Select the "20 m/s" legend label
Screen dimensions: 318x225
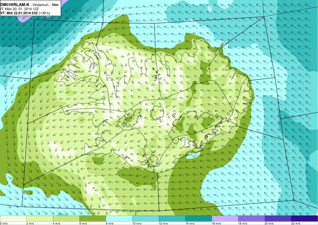point(269,223)
